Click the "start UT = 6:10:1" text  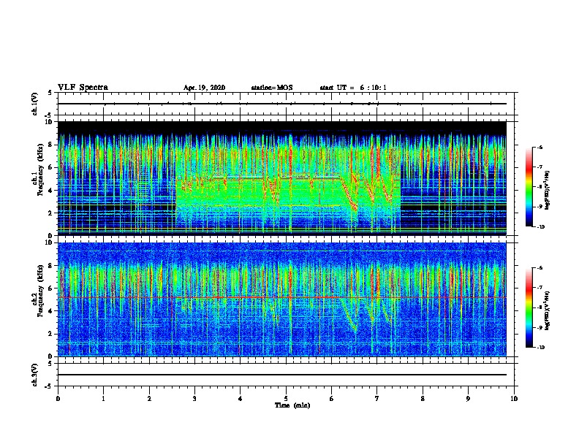pos(353,88)
